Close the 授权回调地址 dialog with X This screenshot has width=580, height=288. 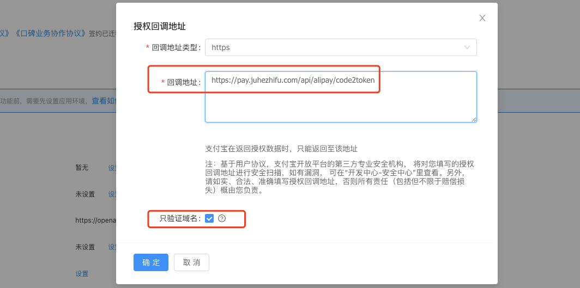pyautogui.click(x=482, y=18)
